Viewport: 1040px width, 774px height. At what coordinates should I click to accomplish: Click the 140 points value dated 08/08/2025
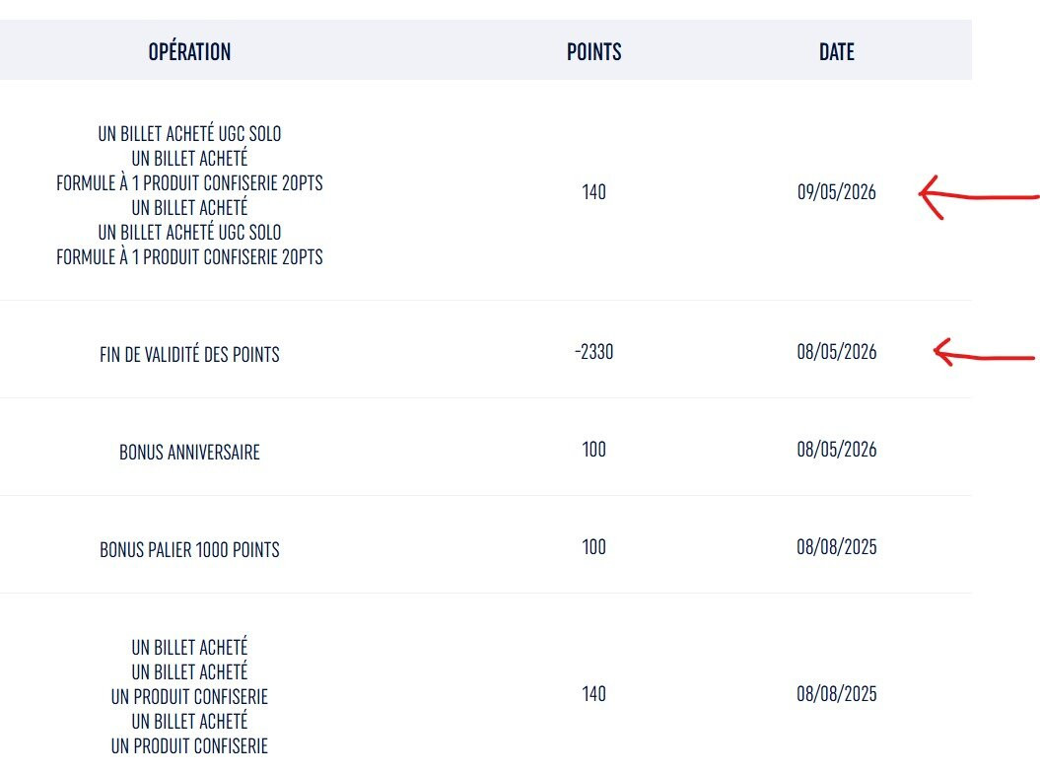click(593, 694)
